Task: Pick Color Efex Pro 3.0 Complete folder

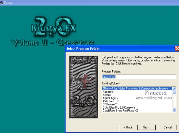Action: pyautogui.click(x=137, y=107)
